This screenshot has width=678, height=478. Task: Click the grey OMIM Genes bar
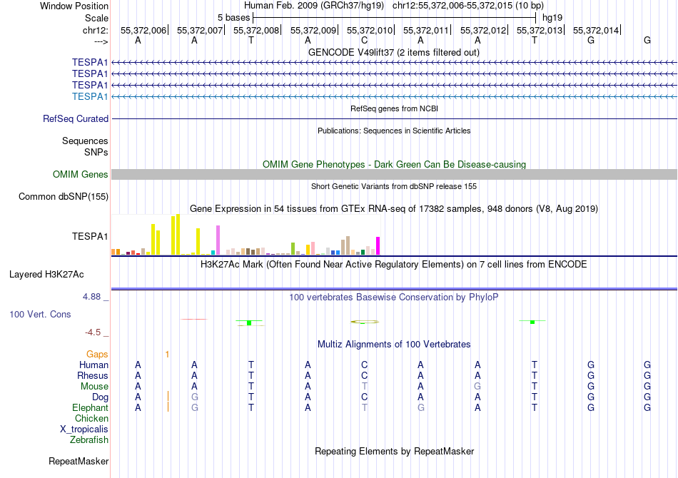click(x=394, y=174)
